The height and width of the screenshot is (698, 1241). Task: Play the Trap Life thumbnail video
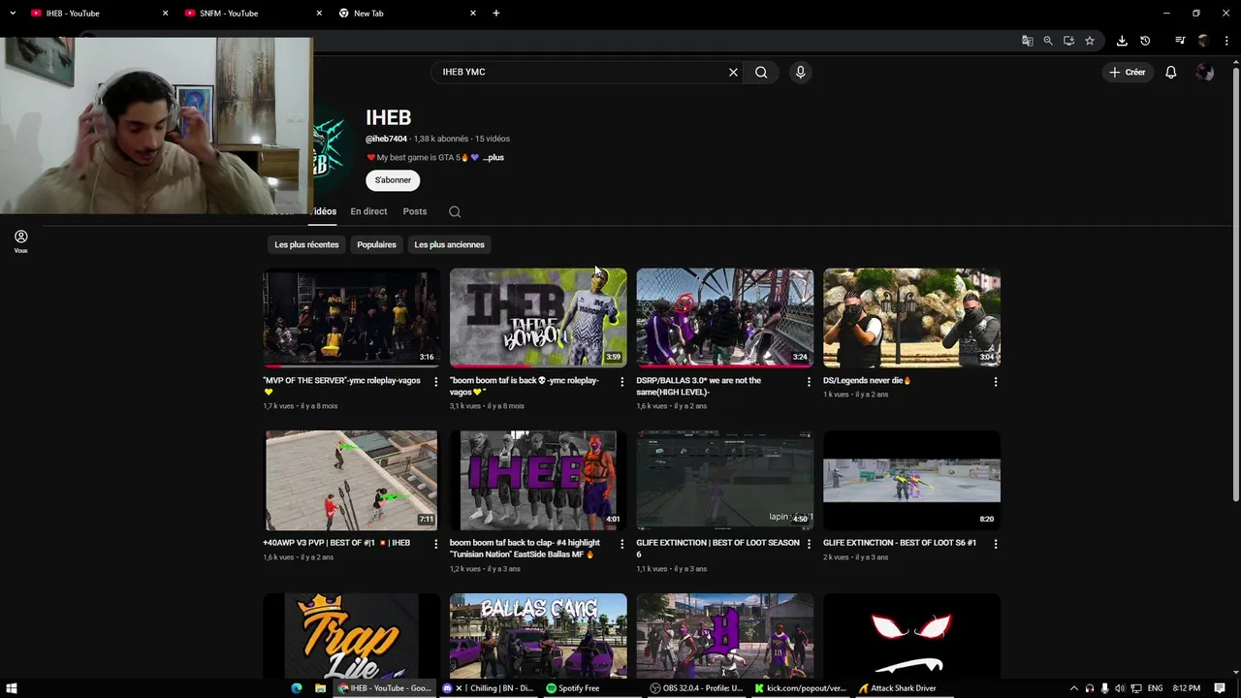tap(351, 636)
